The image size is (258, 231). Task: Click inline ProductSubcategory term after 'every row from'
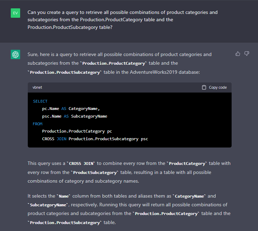[x=95, y=173]
